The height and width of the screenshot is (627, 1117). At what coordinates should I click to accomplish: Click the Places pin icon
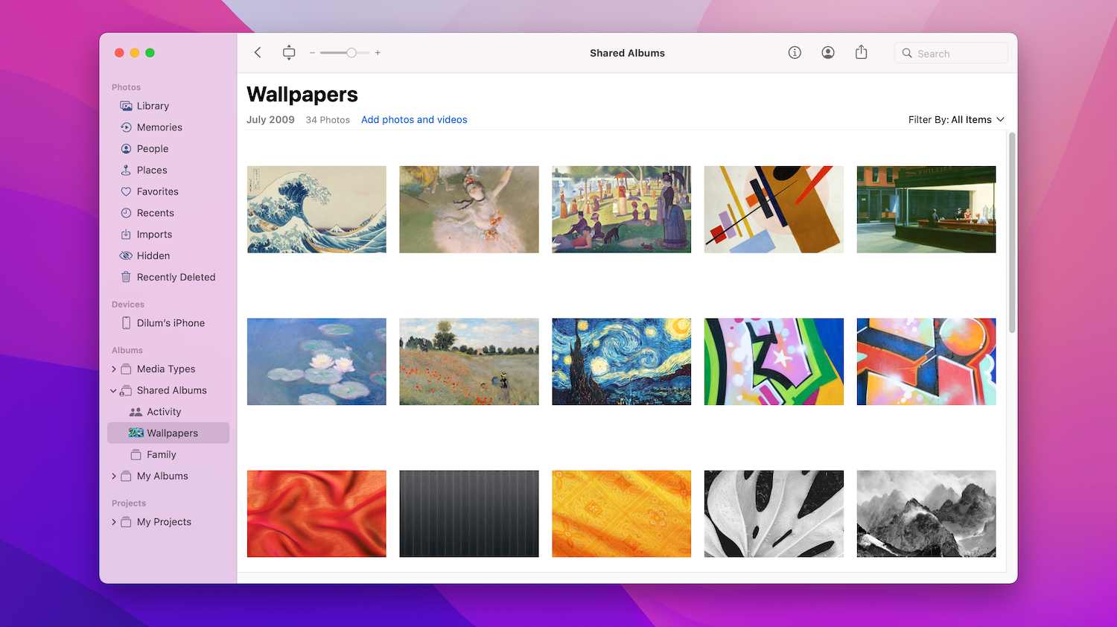click(x=126, y=170)
